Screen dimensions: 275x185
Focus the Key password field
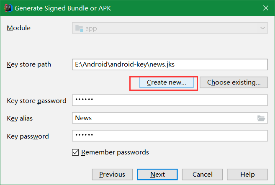[x=170, y=136]
